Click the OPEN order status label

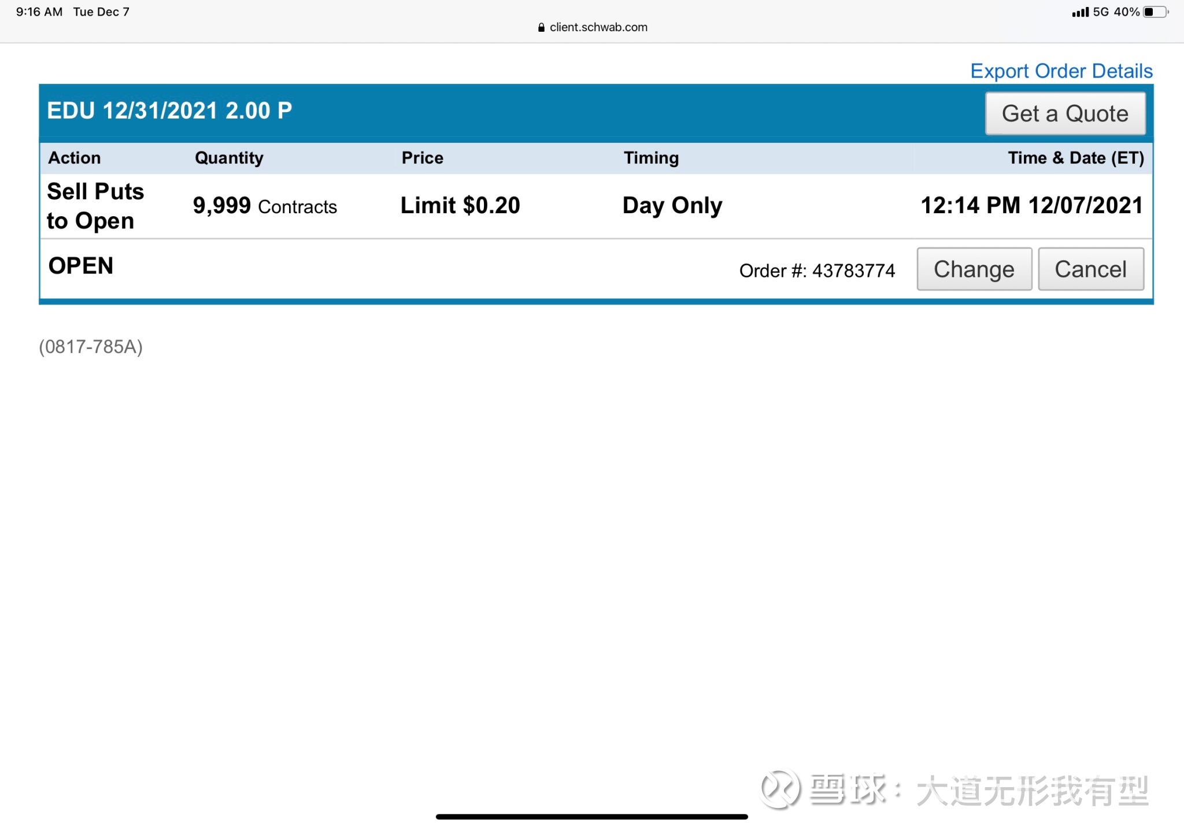(x=80, y=266)
